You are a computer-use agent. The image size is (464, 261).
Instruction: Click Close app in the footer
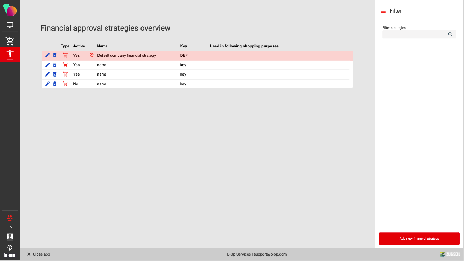[38, 254]
